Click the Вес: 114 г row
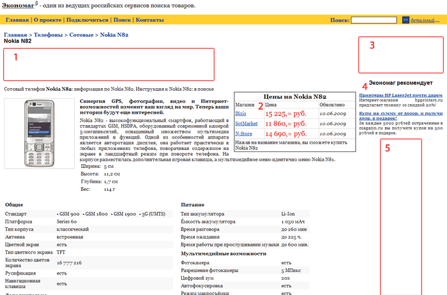The height and width of the screenshot is (295, 447). (x=98, y=189)
